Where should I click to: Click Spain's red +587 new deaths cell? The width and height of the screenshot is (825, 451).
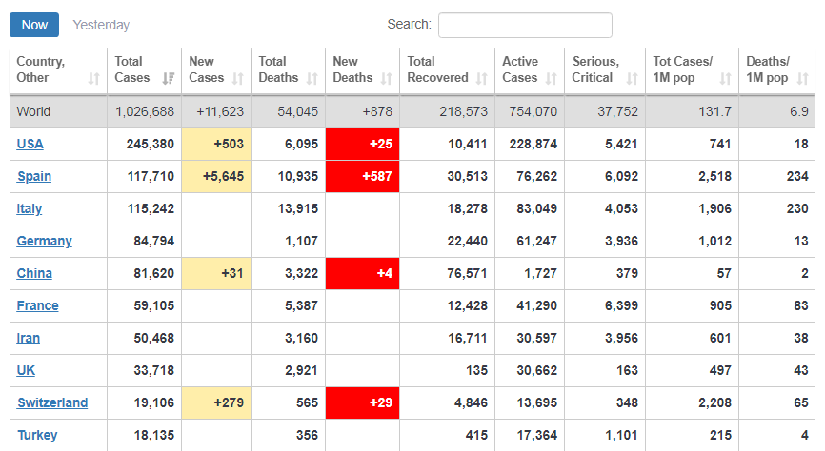(x=362, y=176)
